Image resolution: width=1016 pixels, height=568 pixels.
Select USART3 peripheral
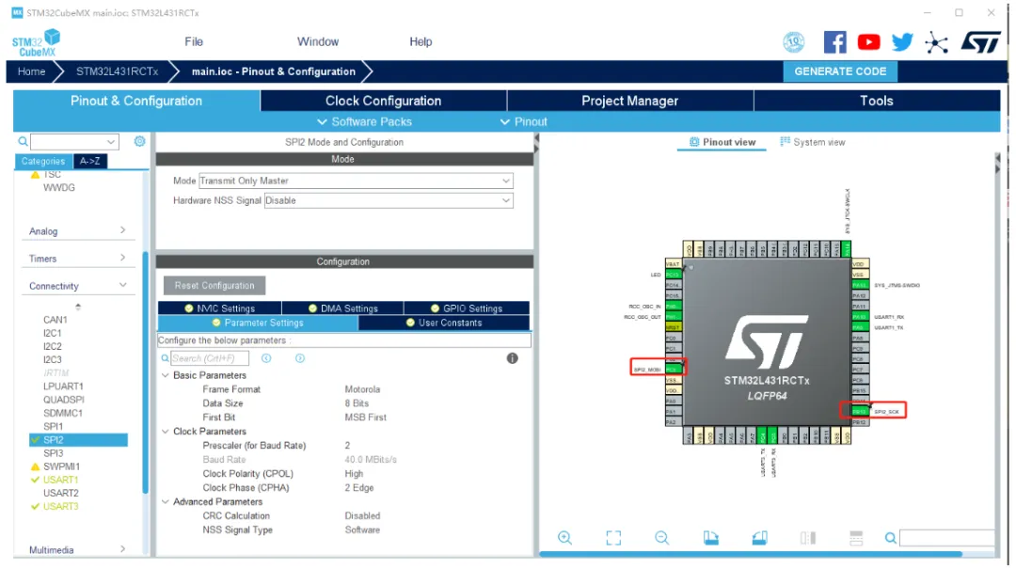click(x=60, y=507)
